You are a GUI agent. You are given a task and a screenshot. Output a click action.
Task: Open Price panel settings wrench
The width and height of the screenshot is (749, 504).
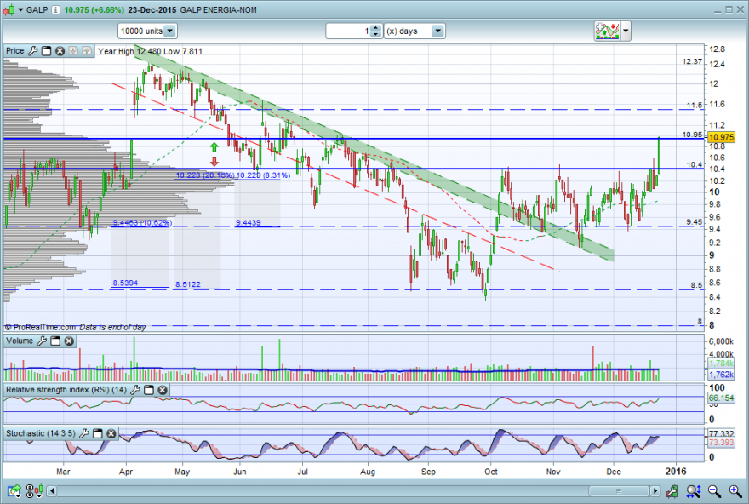click(33, 50)
